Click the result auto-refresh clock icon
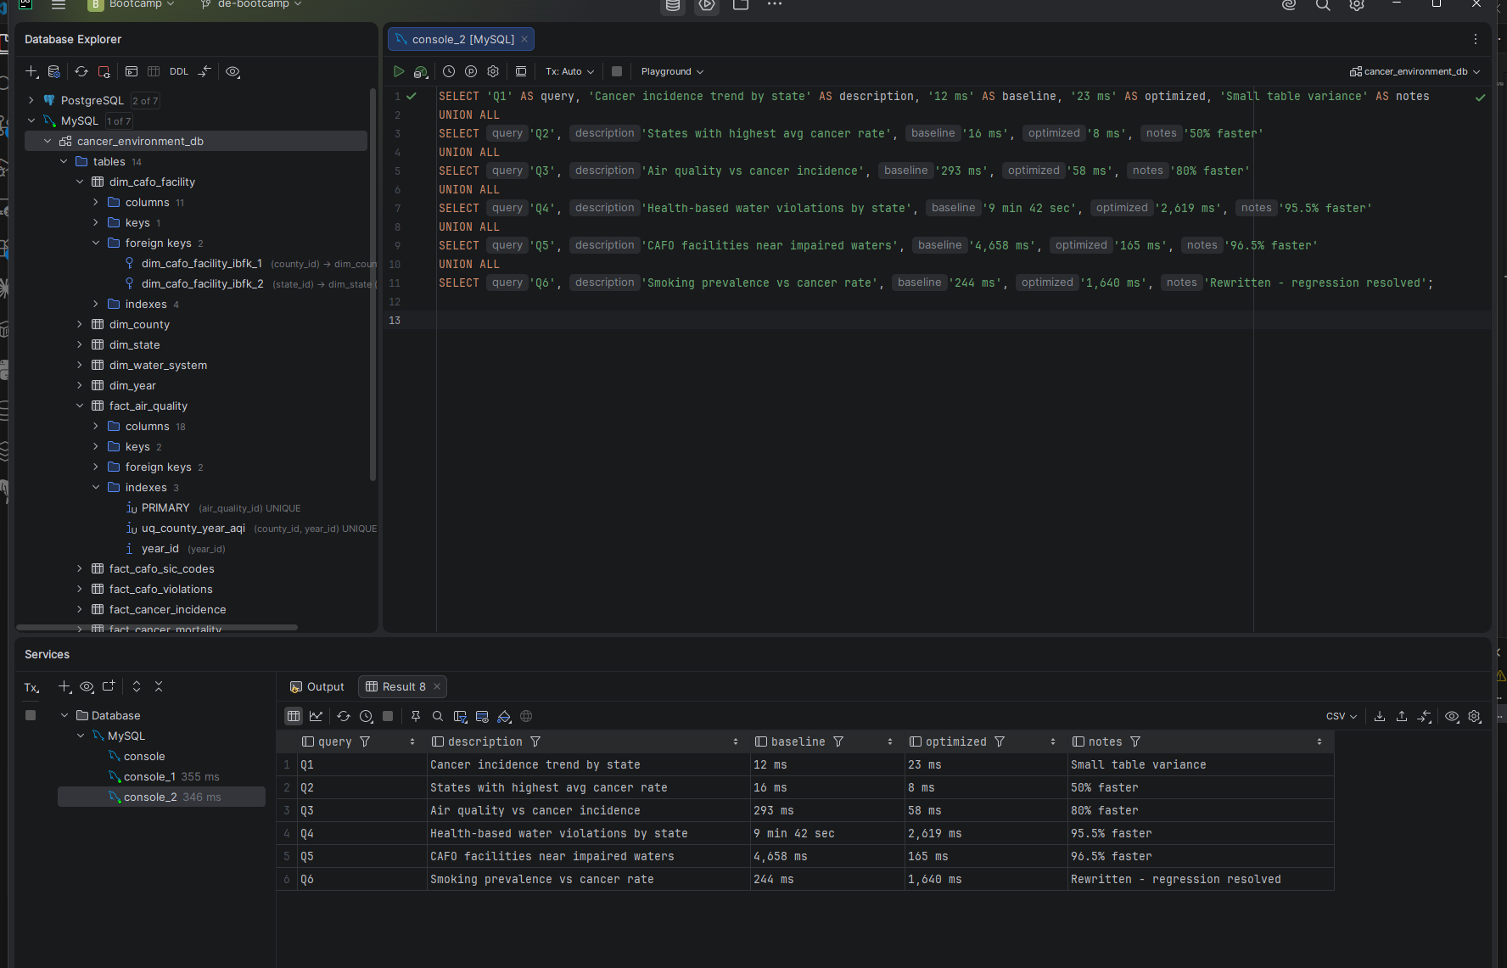 [366, 716]
